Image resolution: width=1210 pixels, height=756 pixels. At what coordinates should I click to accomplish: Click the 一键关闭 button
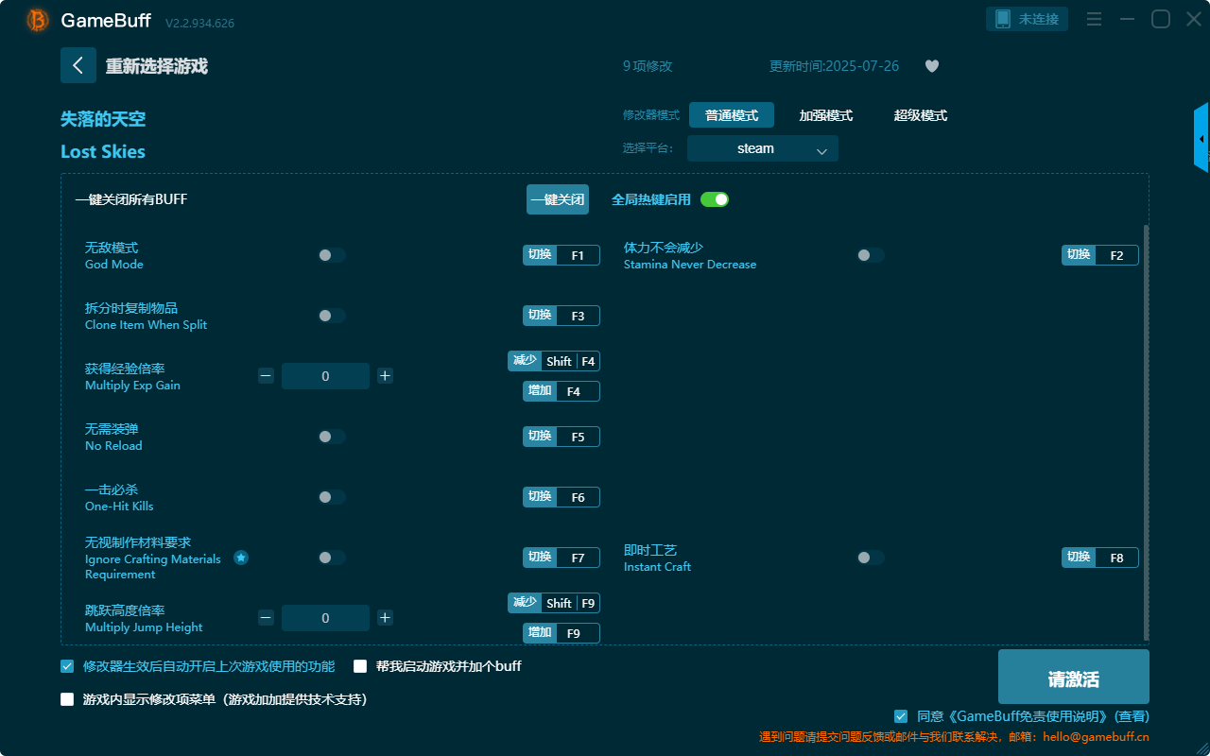(558, 199)
